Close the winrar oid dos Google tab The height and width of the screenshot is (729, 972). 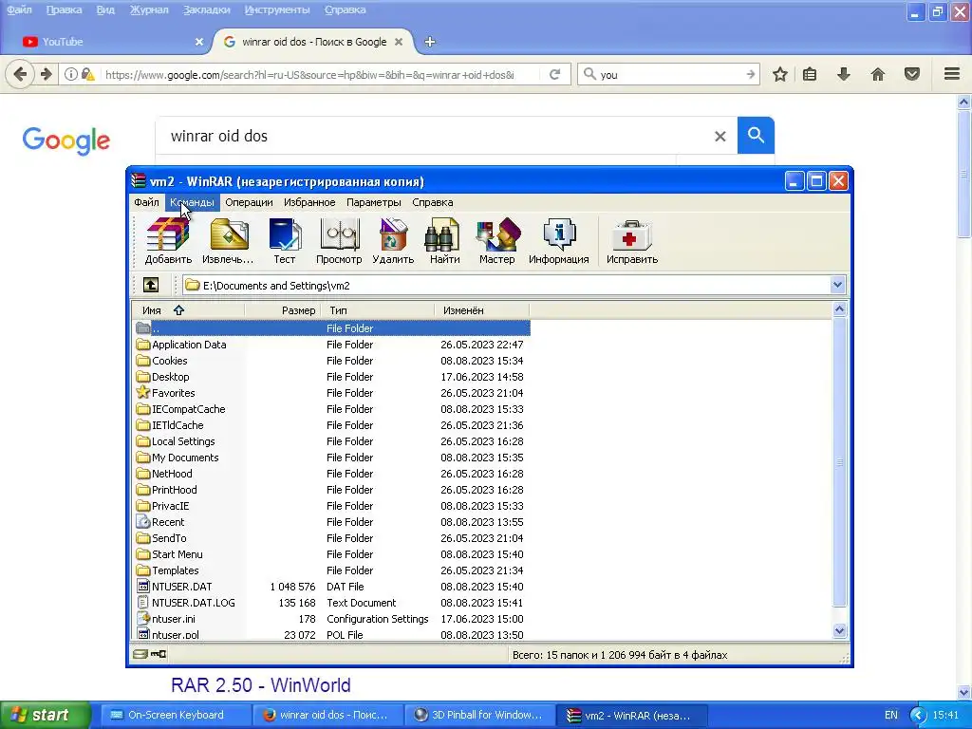[x=399, y=42]
